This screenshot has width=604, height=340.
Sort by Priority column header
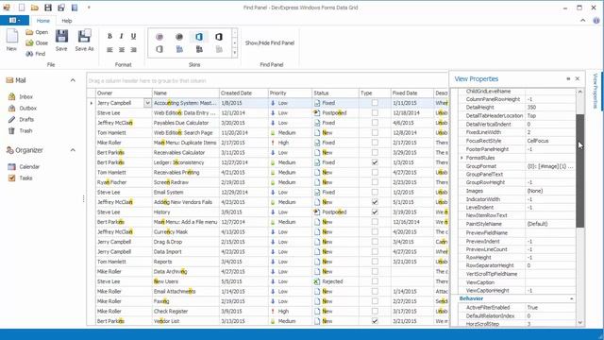pos(290,93)
